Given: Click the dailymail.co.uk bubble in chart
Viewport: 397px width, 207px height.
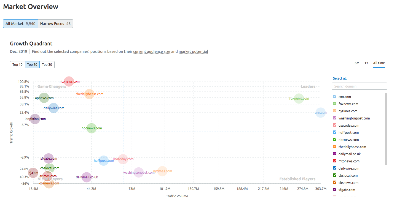Looking at the screenshot, I should coord(87,177).
